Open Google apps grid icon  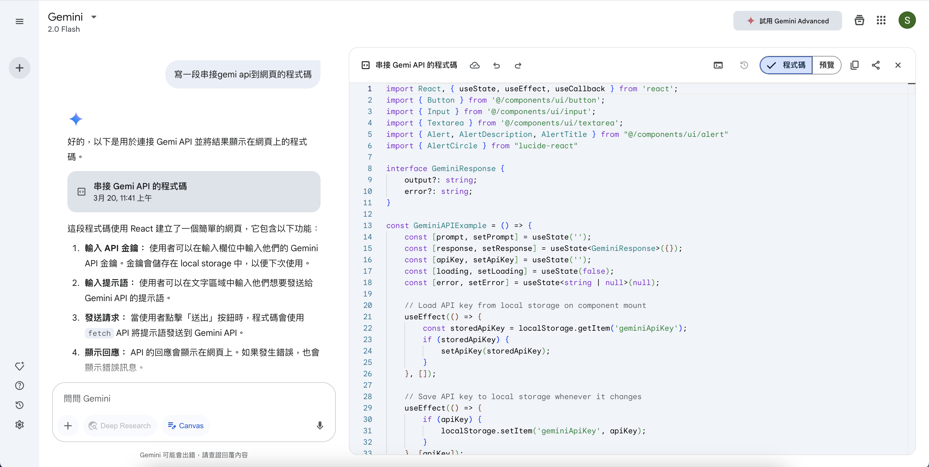tap(881, 21)
